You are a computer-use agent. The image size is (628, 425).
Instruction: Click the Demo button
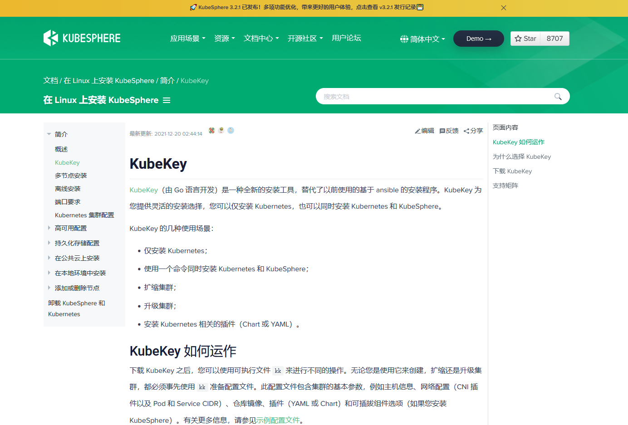(479, 39)
